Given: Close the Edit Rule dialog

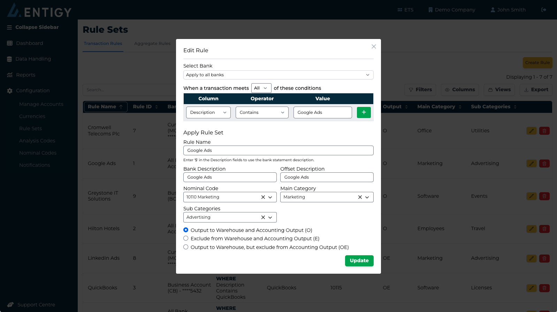Looking at the screenshot, I should pyautogui.click(x=374, y=47).
